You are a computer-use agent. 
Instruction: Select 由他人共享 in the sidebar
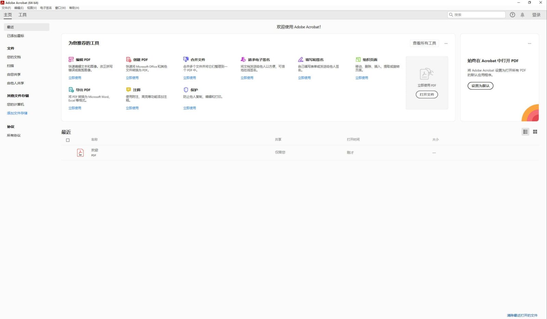16,83
